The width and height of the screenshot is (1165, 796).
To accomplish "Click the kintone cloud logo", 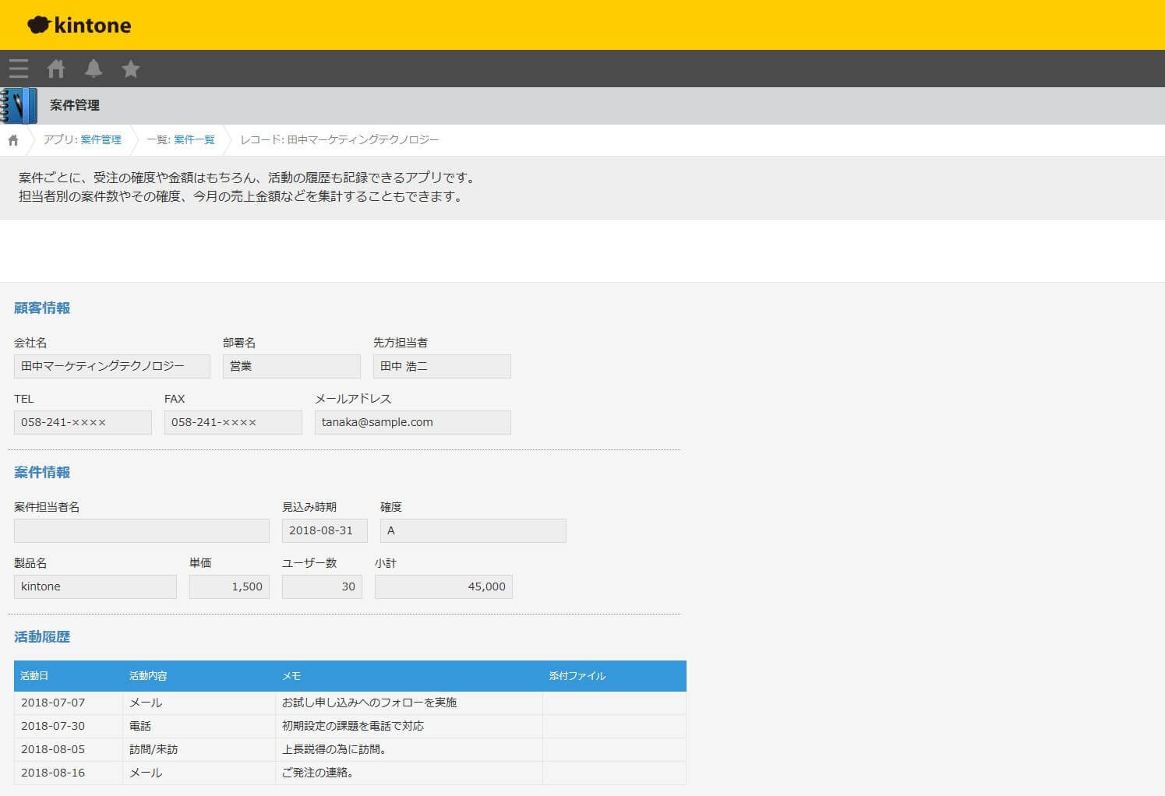I will 79,25.
